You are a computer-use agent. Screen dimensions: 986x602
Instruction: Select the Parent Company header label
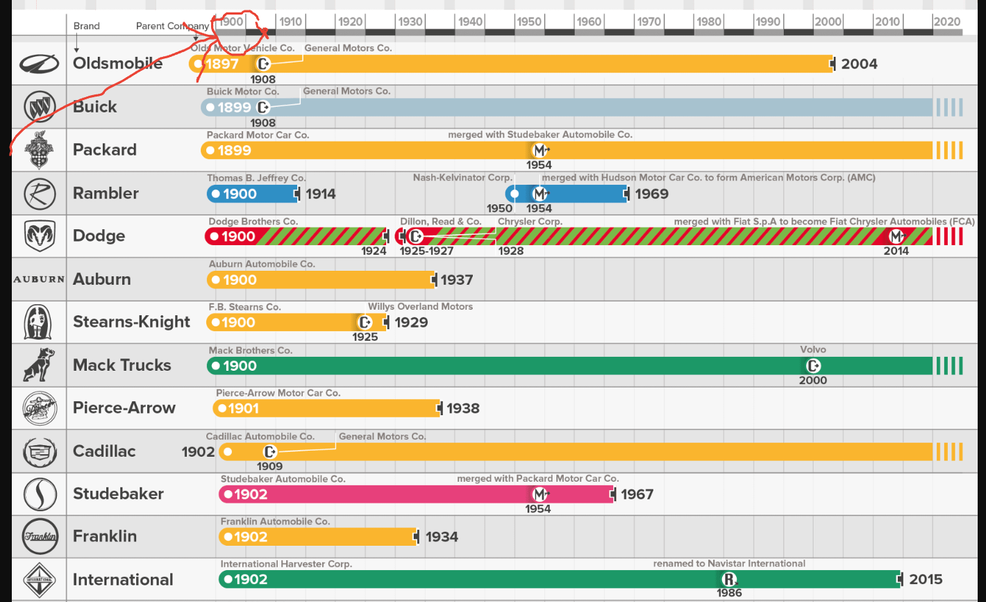172,26
